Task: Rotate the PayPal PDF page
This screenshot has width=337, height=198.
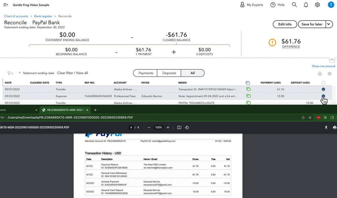Action: (187, 127)
